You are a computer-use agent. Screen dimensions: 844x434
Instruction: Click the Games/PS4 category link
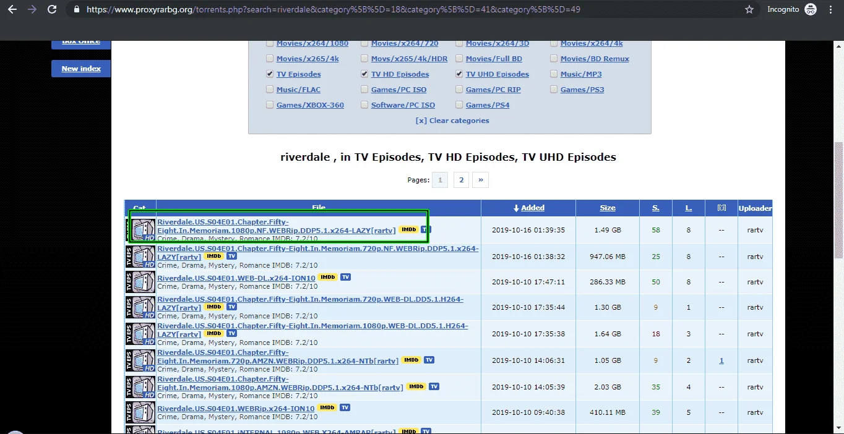click(x=488, y=105)
